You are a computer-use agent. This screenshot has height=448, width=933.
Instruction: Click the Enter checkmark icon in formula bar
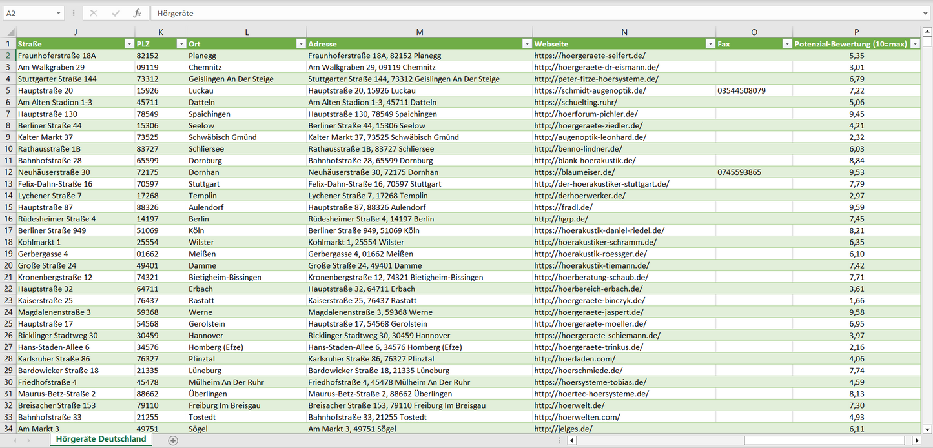coord(116,13)
